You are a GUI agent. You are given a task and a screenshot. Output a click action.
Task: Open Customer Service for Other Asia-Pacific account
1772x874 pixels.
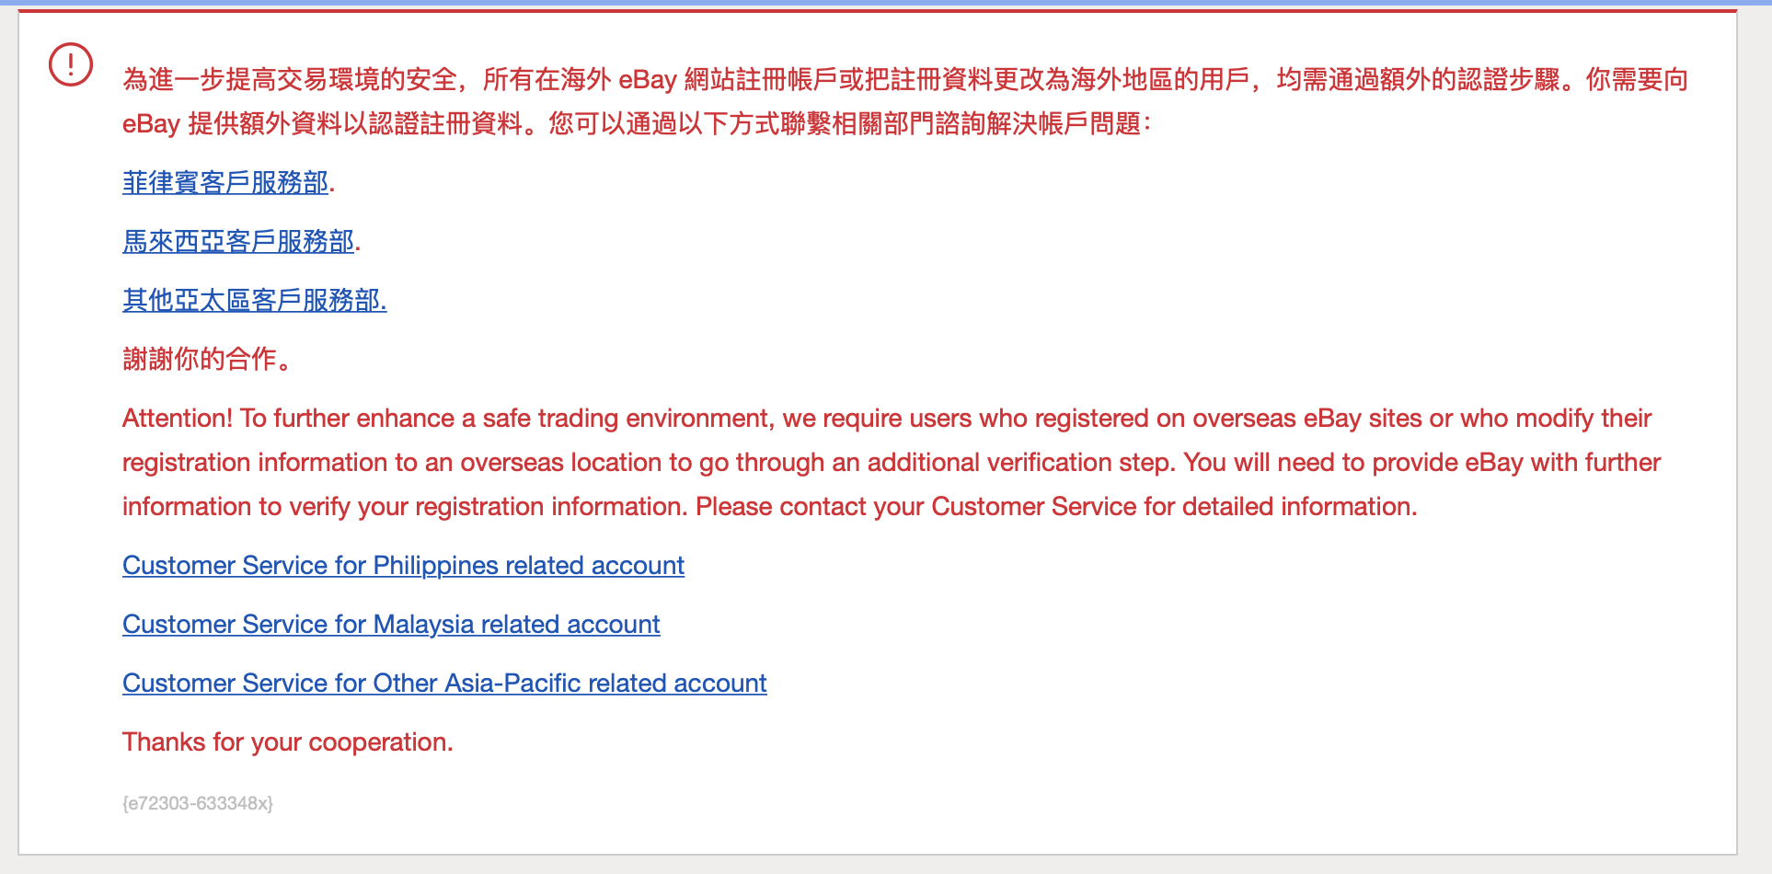coord(444,683)
